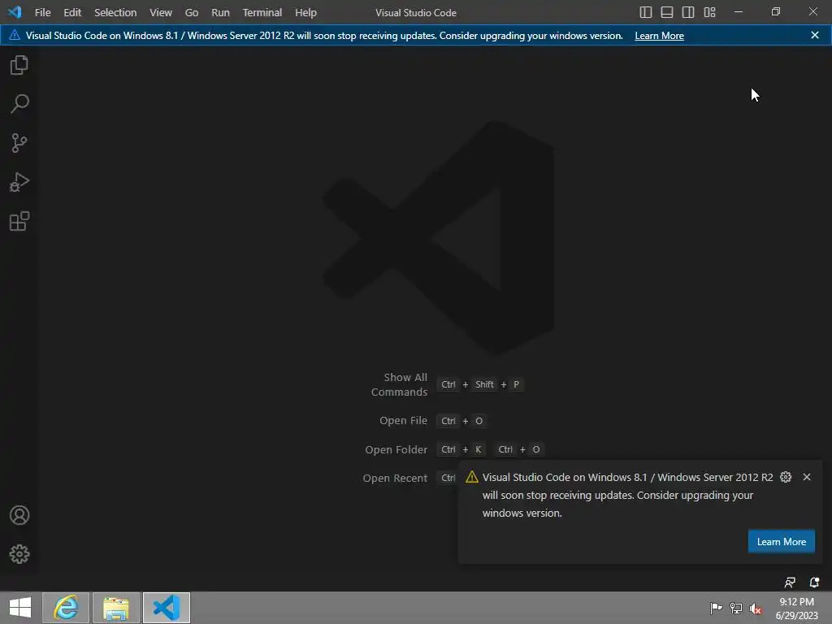Click the Shift key hint badge
Viewport: 832px width, 624px height.
click(x=484, y=384)
